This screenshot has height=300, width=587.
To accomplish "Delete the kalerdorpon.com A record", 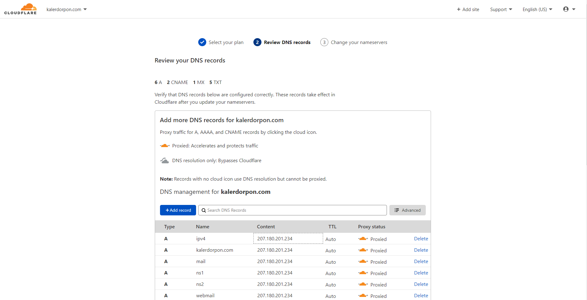I will click(421, 250).
